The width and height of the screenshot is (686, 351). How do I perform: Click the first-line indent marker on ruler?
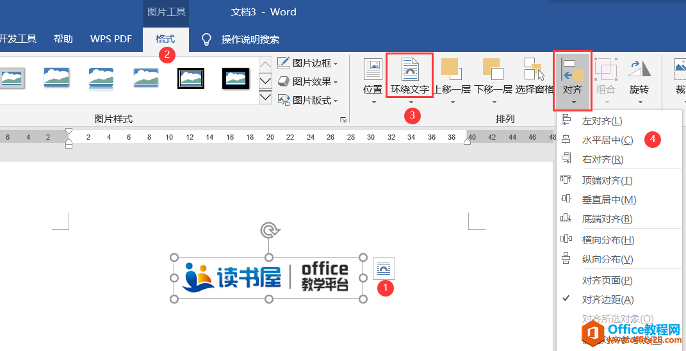(x=69, y=131)
